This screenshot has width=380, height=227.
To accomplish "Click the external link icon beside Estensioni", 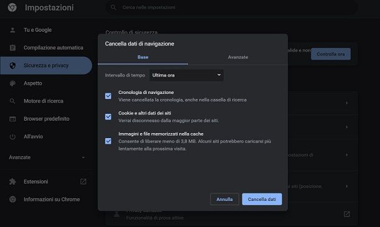I will click(x=83, y=182).
